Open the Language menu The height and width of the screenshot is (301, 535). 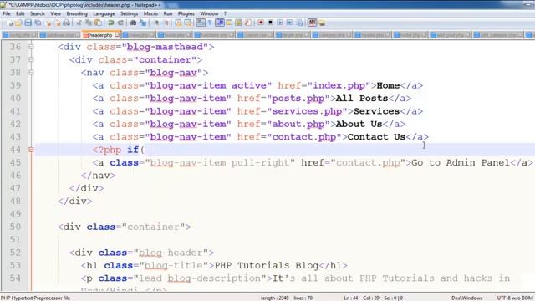(x=104, y=13)
